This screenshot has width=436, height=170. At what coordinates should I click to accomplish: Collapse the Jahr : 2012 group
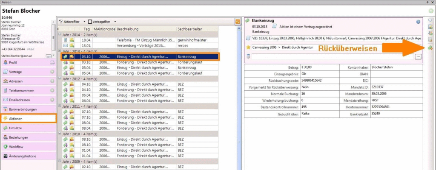point(60,79)
